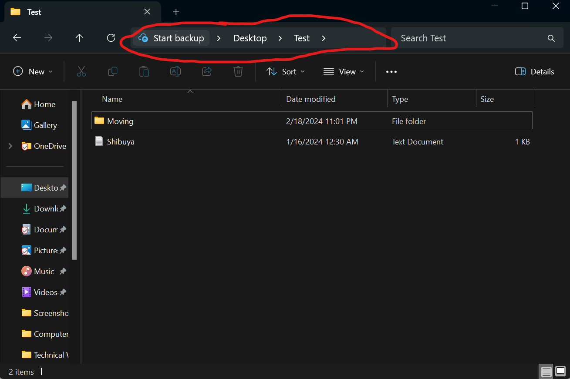
Task: Select the Moving folder name
Action: click(x=120, y=121)
